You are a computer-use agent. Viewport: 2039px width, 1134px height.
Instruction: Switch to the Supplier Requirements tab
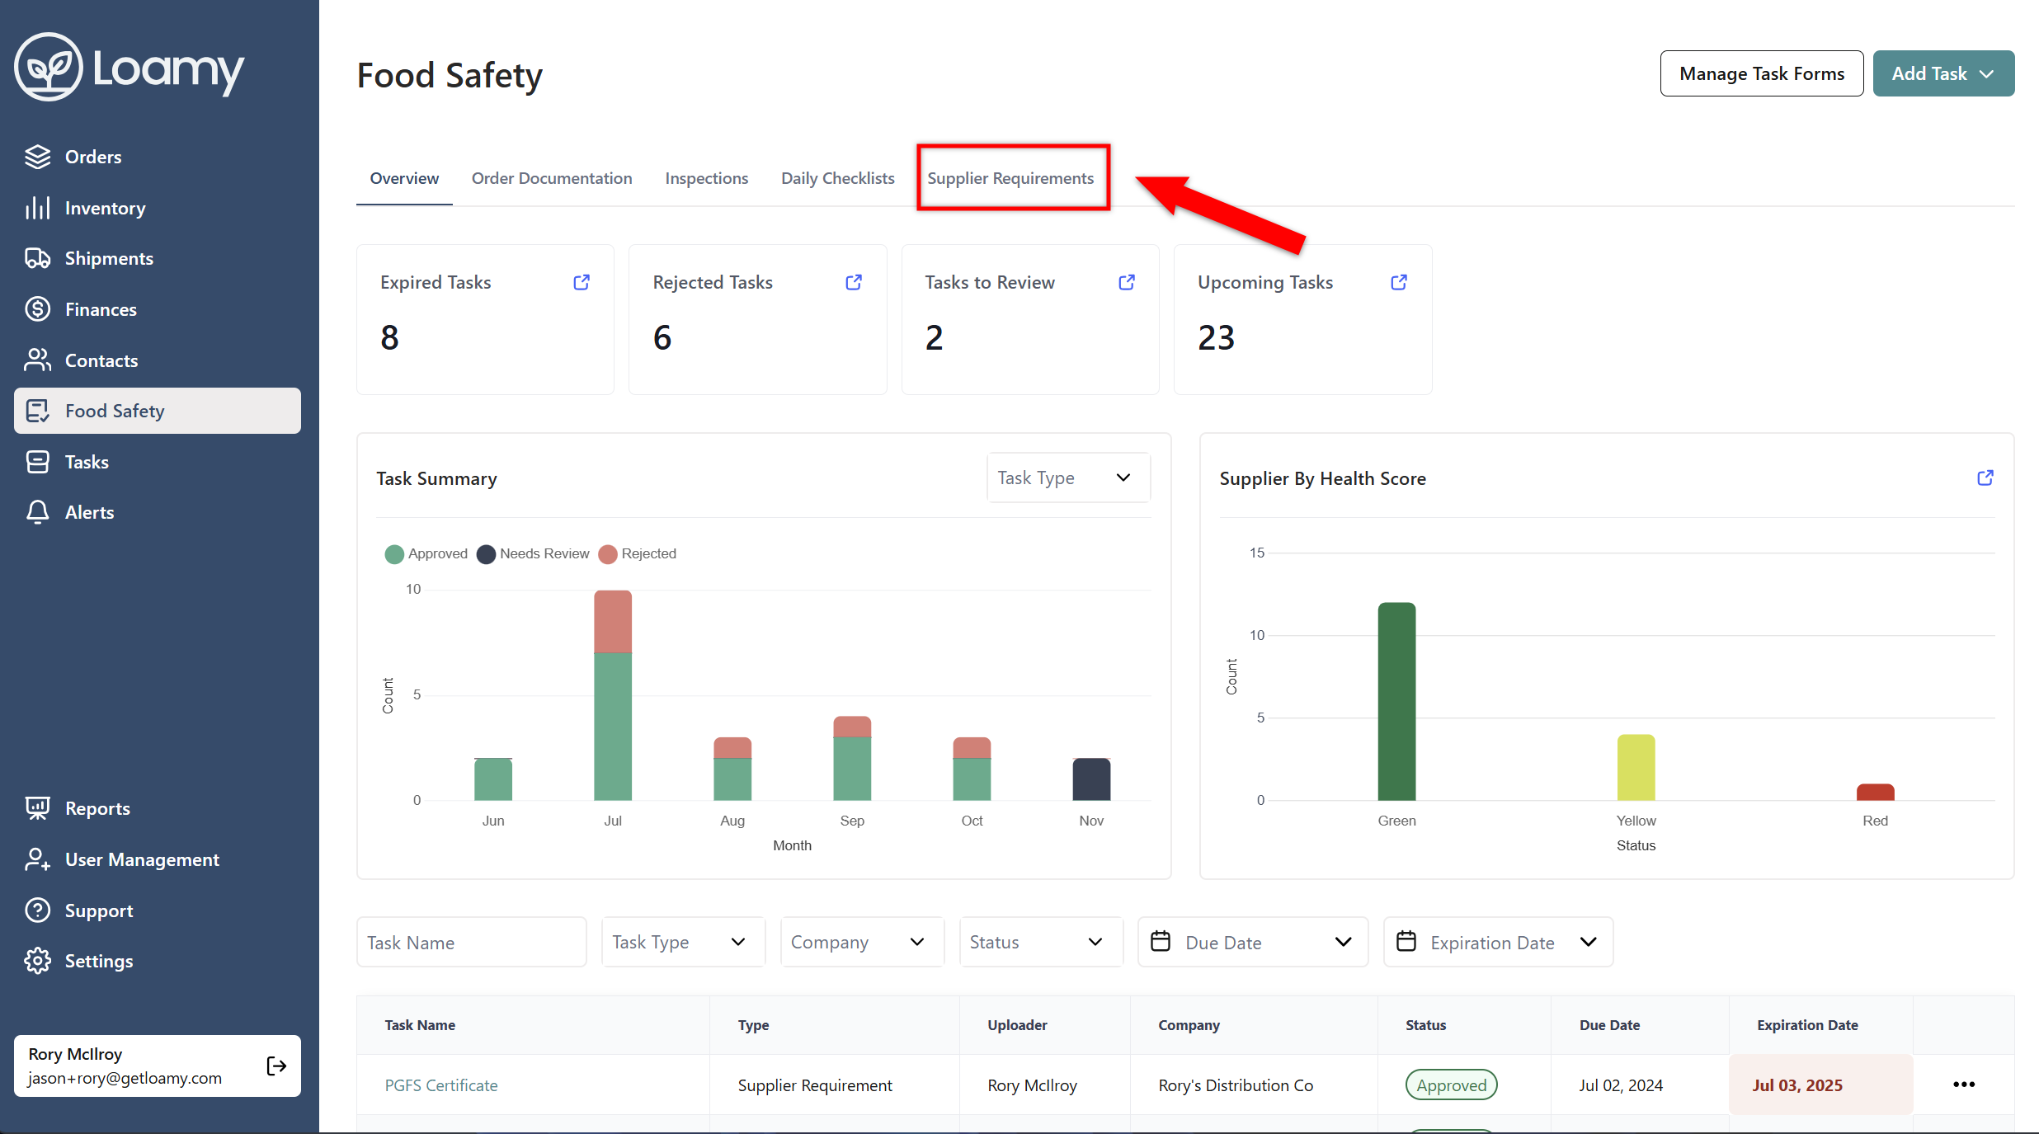pos(1010,178)
